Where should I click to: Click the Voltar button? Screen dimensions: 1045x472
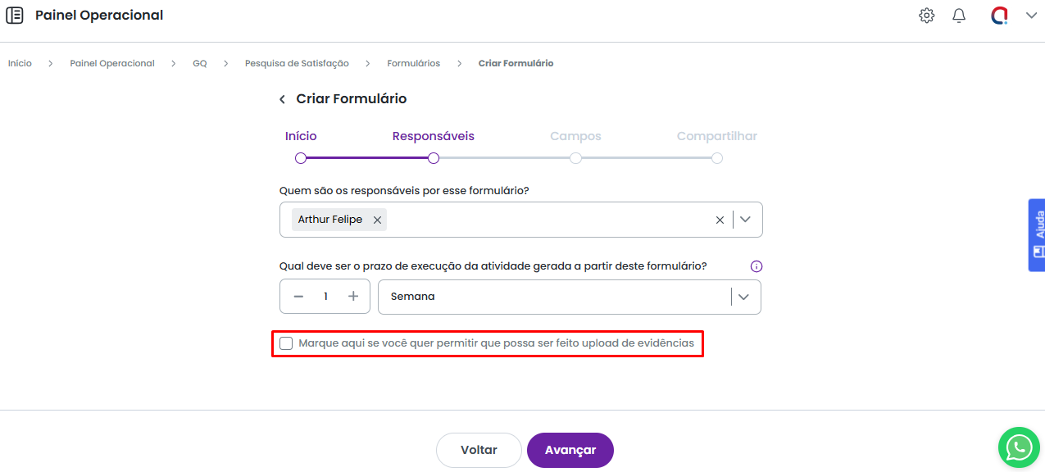tap(479, 450)
